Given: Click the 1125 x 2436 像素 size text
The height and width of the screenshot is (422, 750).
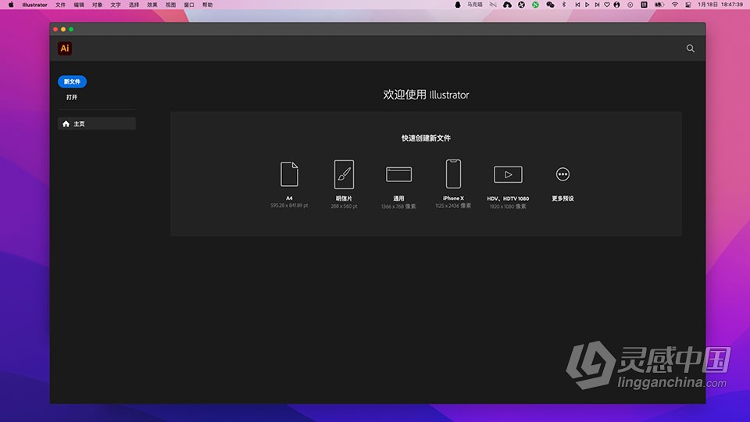Looking at the screenshot, I should click(453, 206).
